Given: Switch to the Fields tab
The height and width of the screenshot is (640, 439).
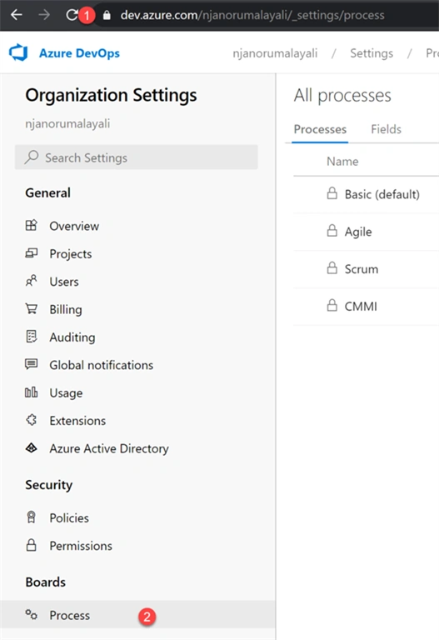Looking at the screenshot, I should coord(386,129).
